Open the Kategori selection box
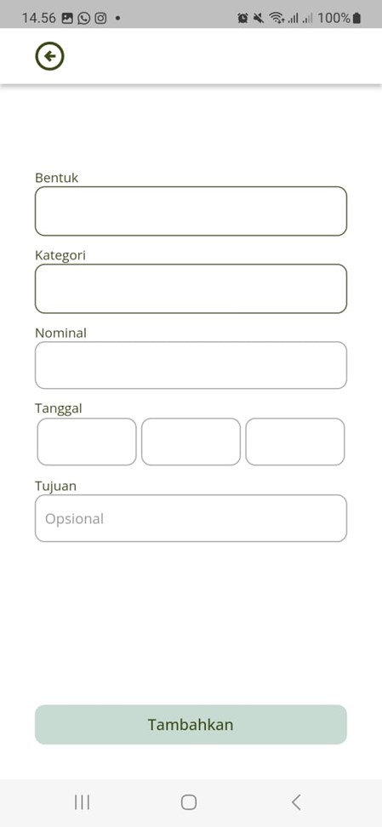 pyautogui.click(x=191, y=288)
